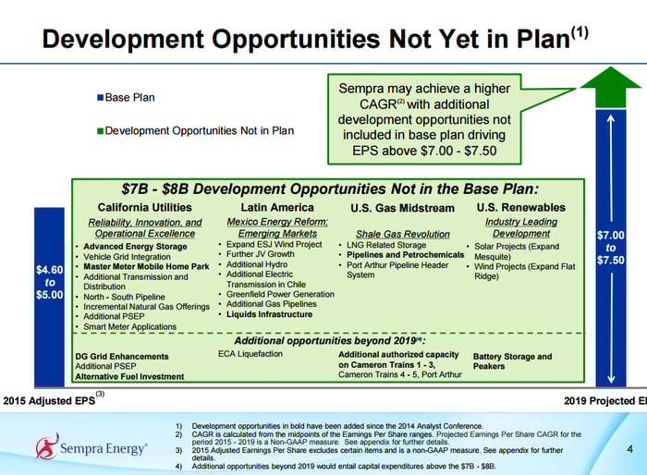Click the Sempra Energy logo

[91, 448]
